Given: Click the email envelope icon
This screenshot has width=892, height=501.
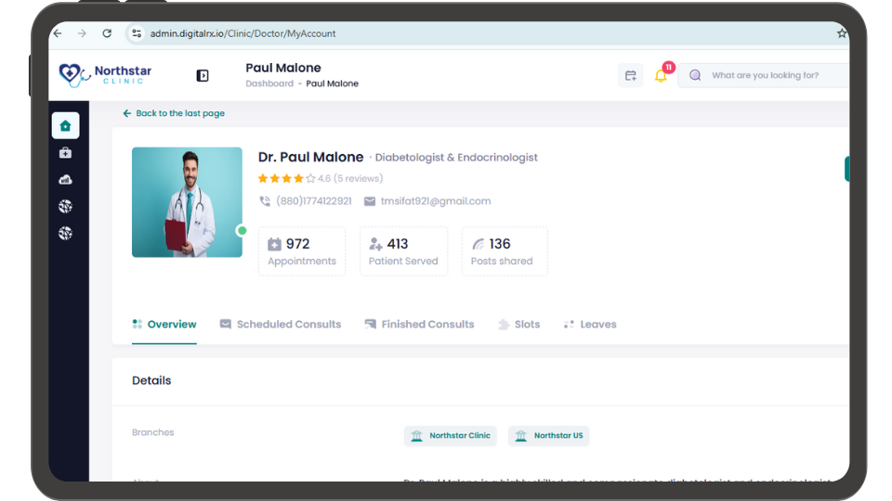Looking at the screenshot, I should [x=370, y=201].
